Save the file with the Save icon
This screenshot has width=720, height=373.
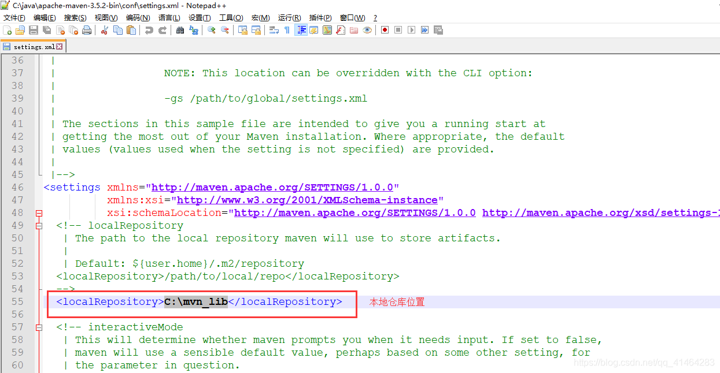pyautogui.click(x=34, y=30)
